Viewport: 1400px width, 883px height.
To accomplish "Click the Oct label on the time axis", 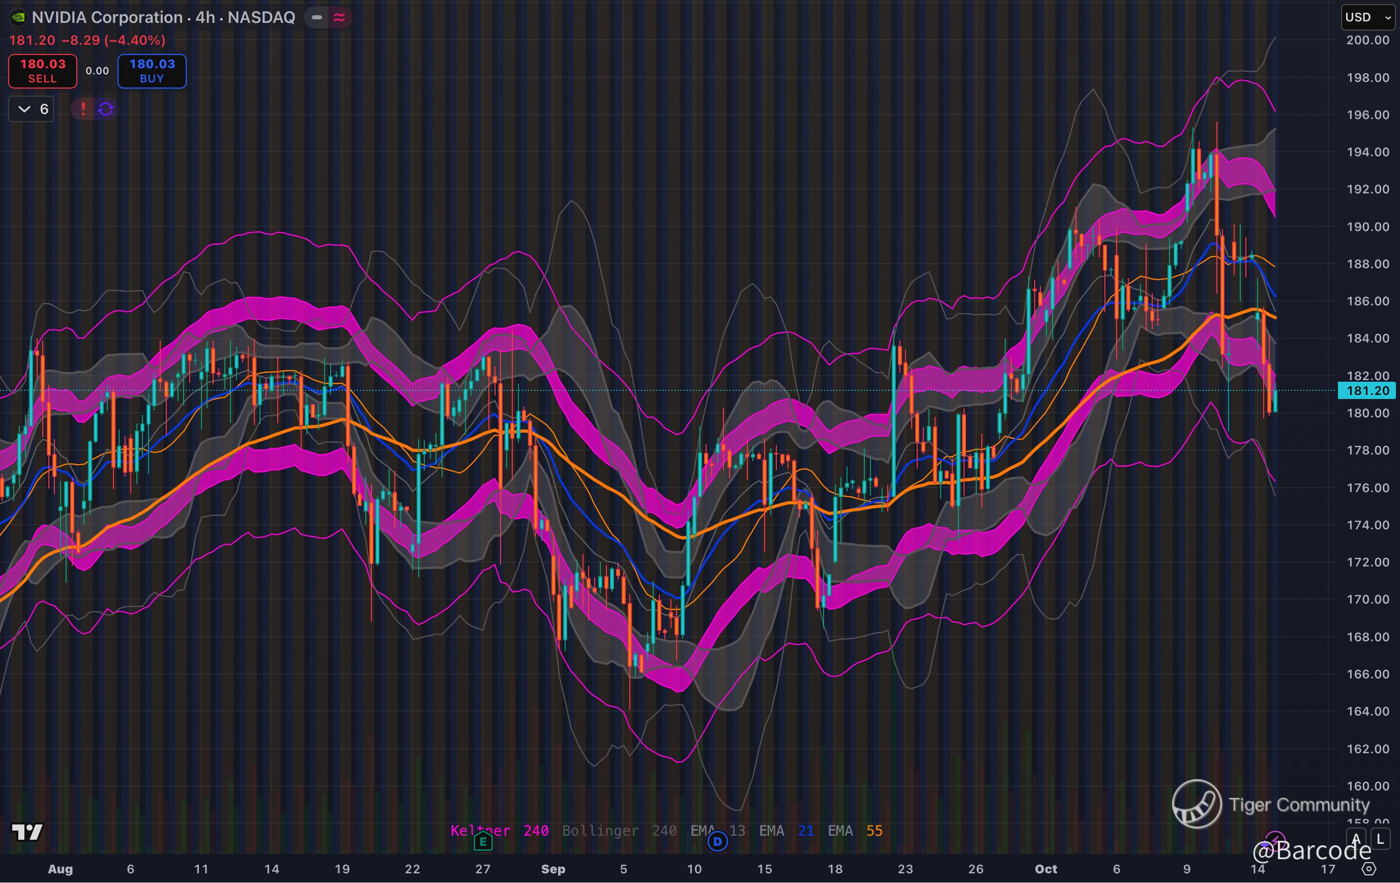I will tap(1045, 869).
